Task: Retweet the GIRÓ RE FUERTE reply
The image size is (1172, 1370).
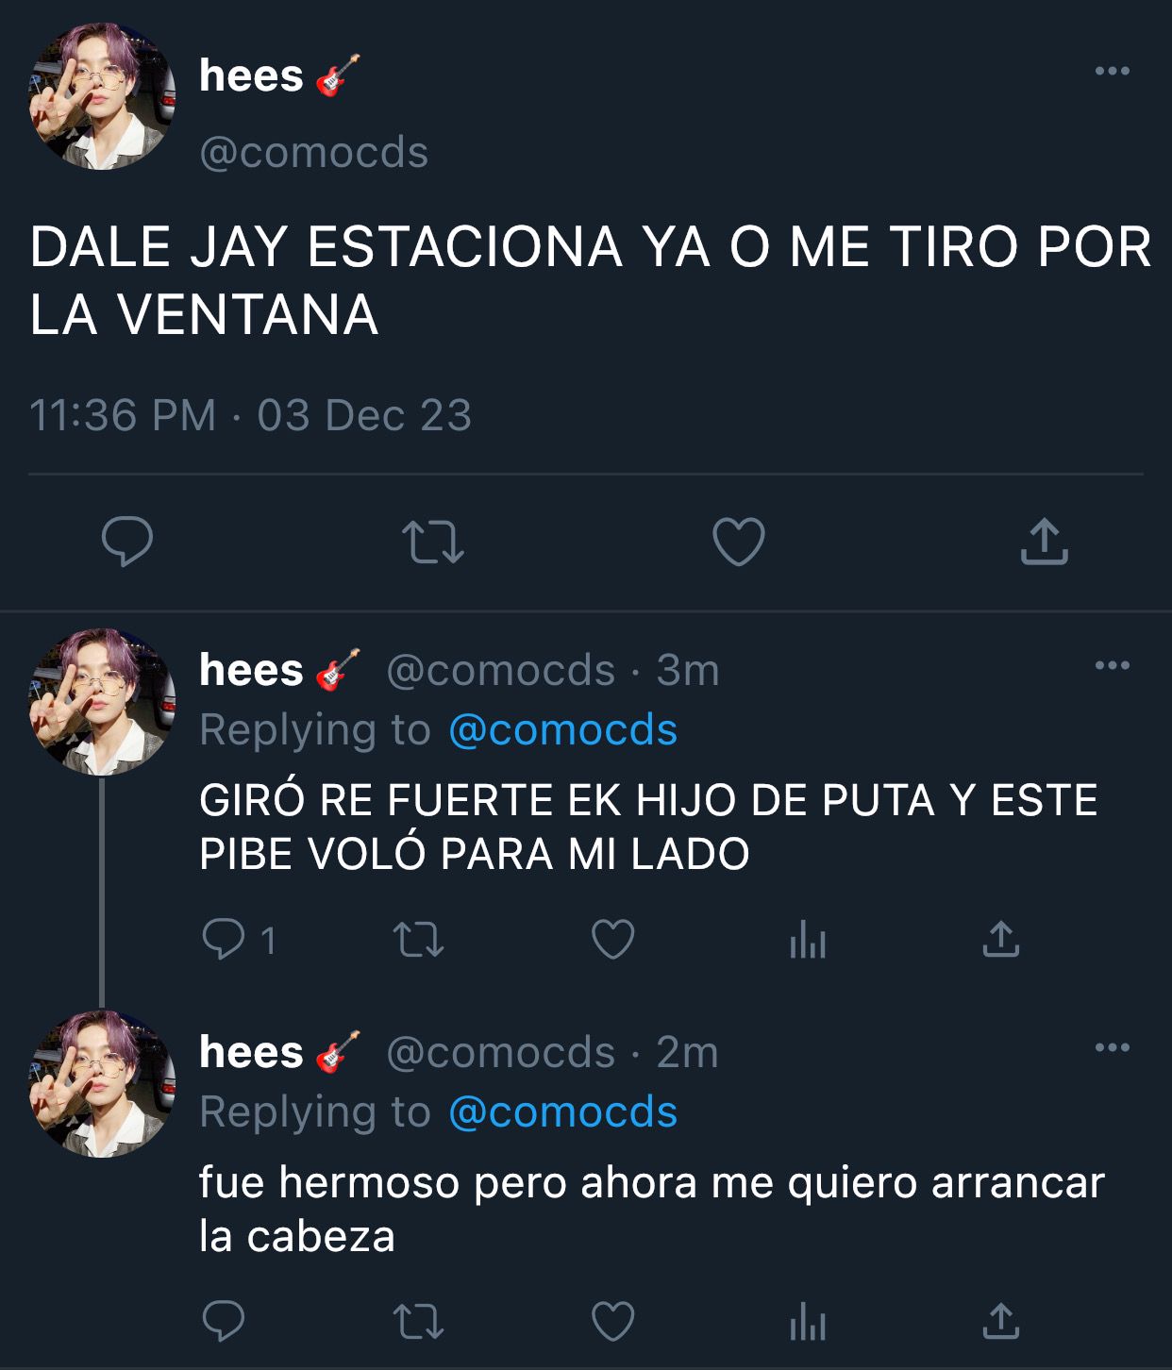Action: click(418, 940)
